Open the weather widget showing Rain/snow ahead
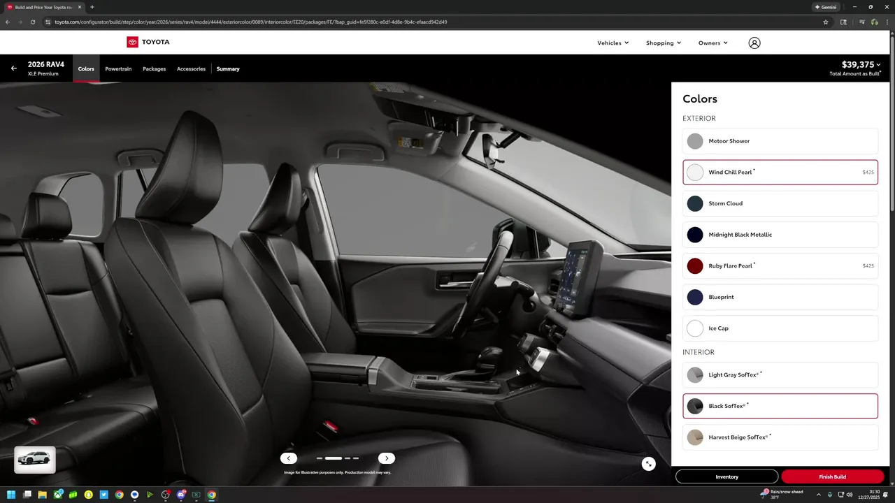Image resolution: width=895 pixels, height=503 pixels. coord(782,494)
